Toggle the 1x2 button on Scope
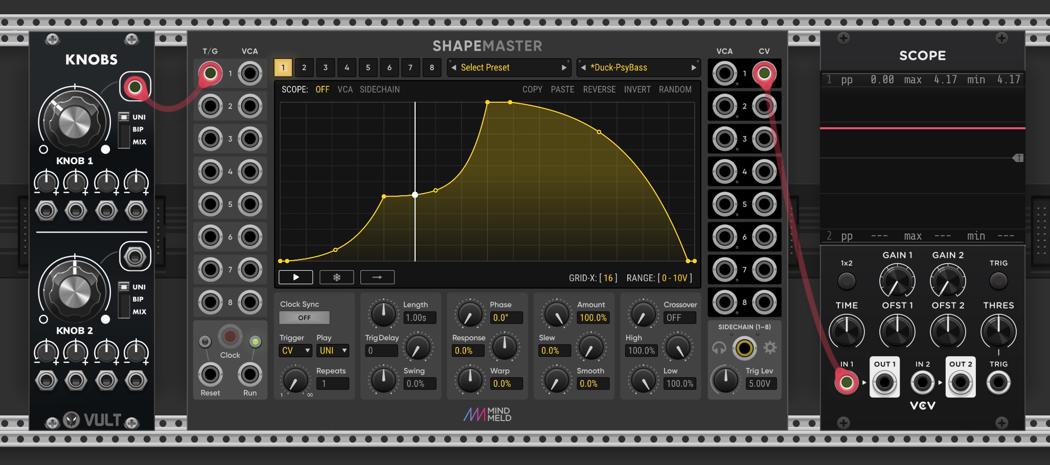Viewport: 1050px width, 465px height. click(x=847, y=281)
